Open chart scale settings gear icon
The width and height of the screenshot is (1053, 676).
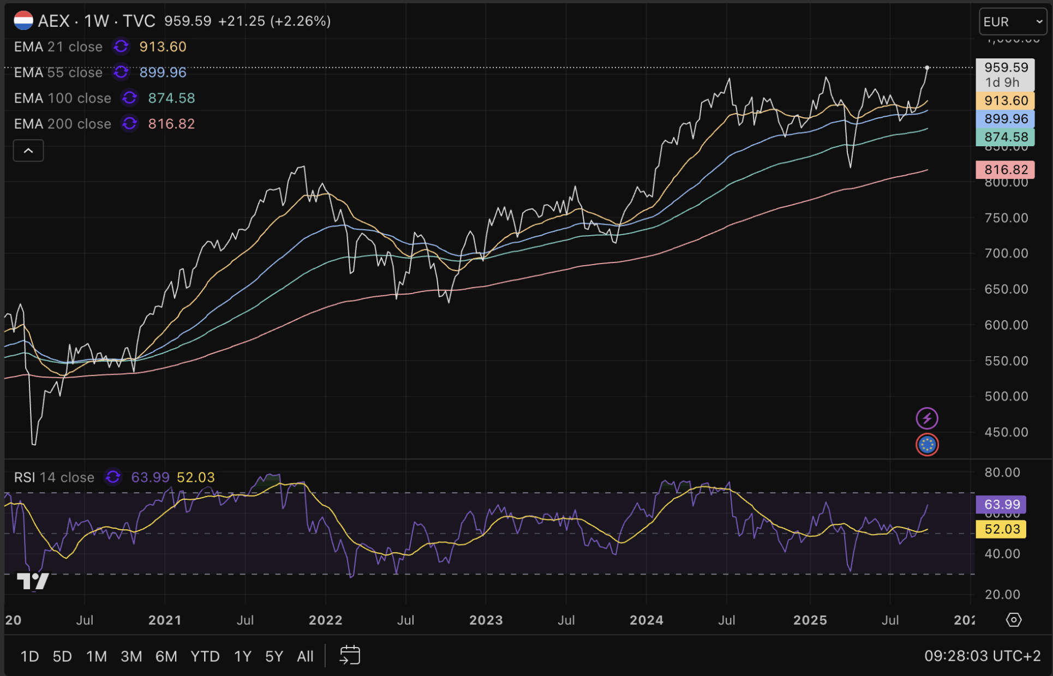(1013, 620)
